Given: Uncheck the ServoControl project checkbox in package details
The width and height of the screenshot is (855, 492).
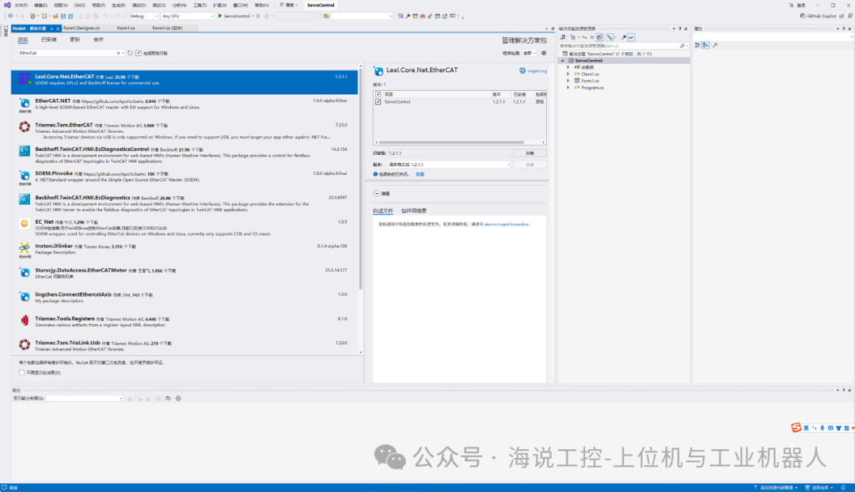Looking at the screenshot, I should (378, 101).
